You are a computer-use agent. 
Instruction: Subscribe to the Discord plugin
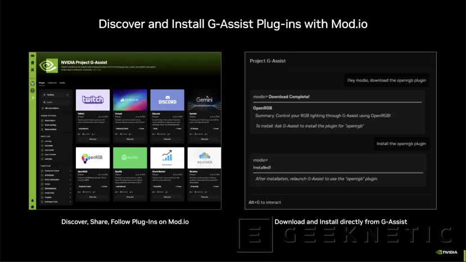tap(168, 139)
